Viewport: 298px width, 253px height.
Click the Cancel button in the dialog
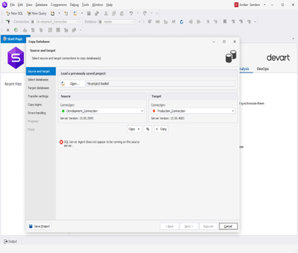228,227
